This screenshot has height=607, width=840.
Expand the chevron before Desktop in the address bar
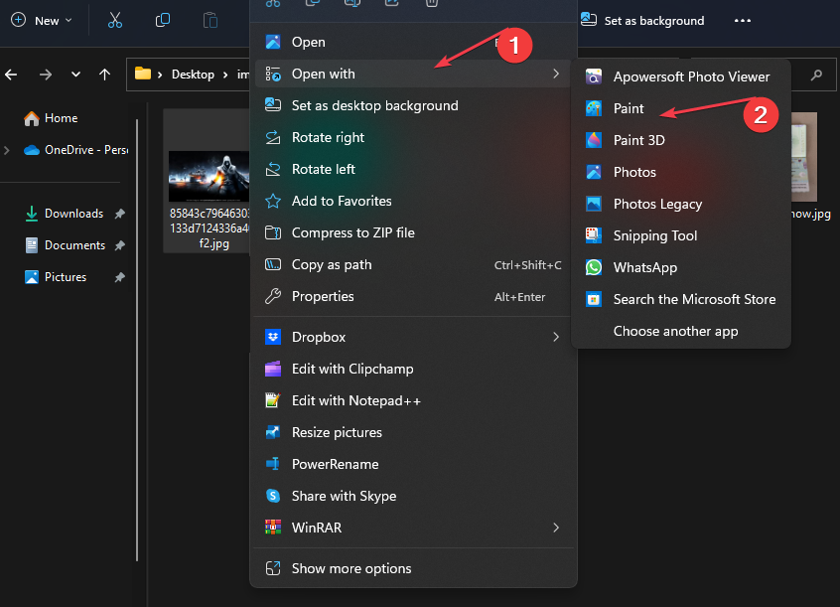160,75
